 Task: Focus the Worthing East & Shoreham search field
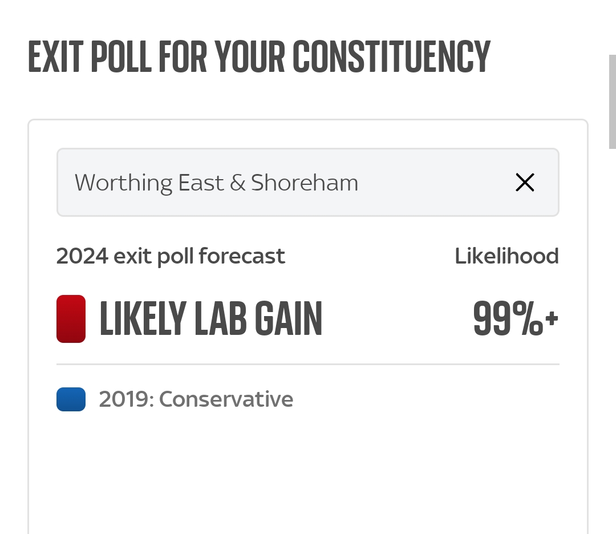[x=307, y=183]
